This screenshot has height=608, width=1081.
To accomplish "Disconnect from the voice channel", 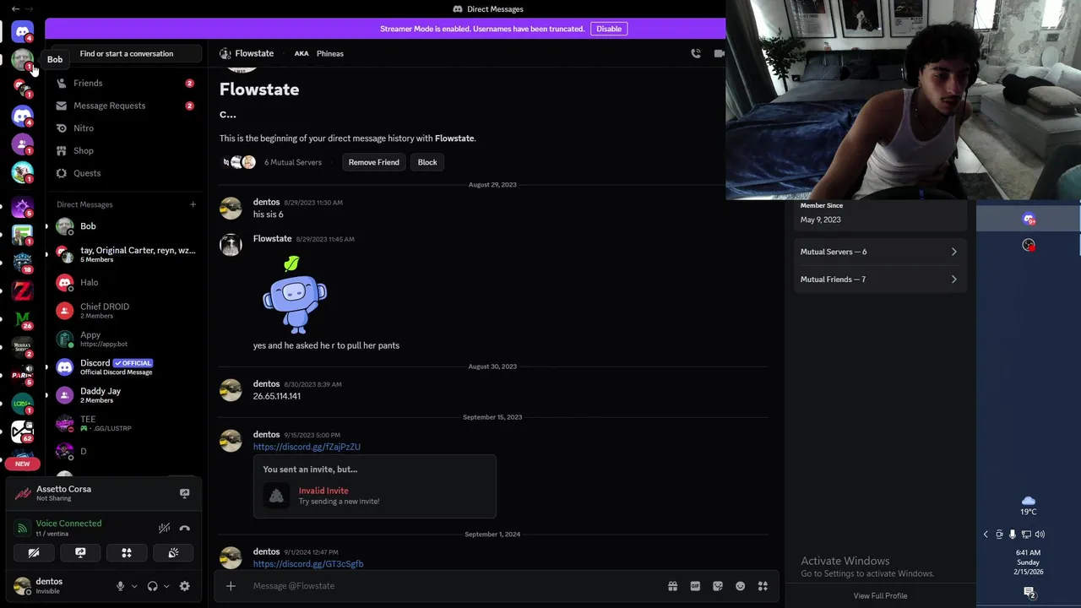I will 185,528.
